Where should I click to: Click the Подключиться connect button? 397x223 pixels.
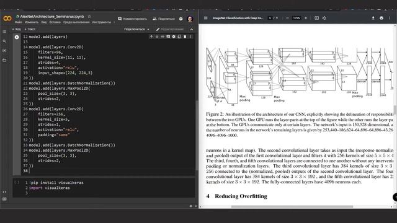(135, 29)
